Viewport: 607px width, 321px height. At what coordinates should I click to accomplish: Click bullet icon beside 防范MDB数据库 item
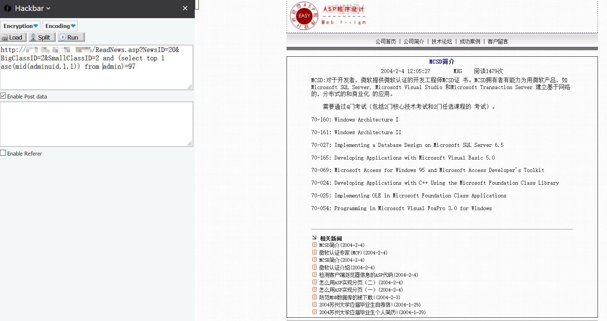tap(315, 297)
